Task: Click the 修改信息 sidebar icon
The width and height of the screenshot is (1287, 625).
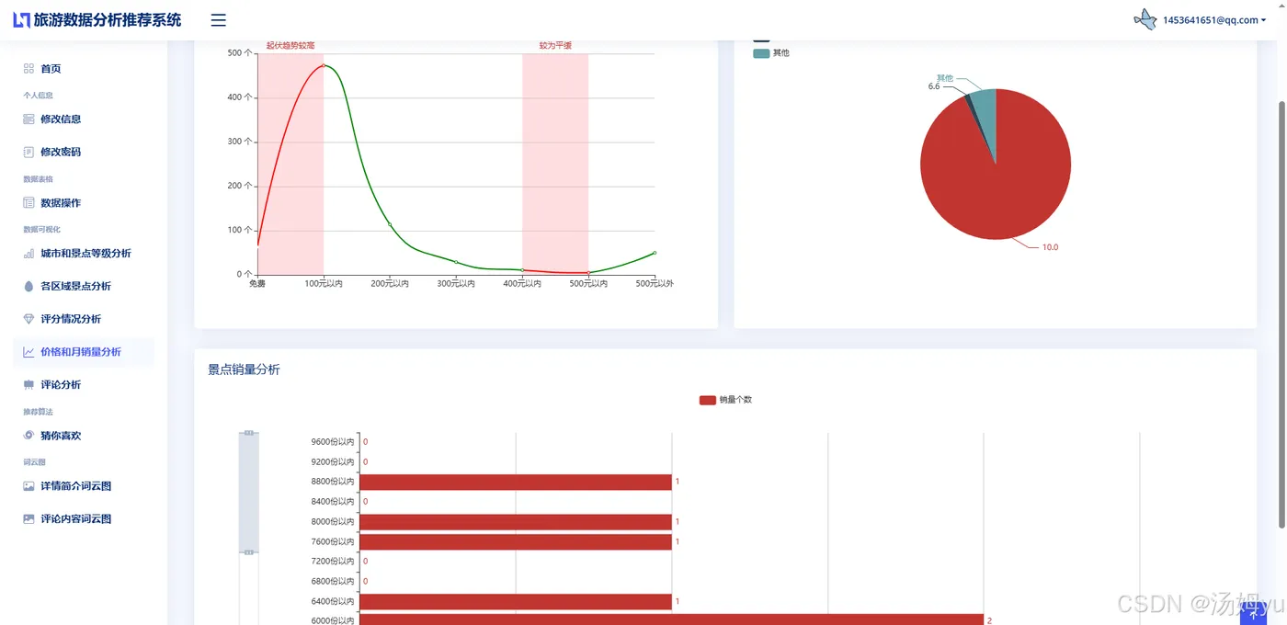Action: click(x=28, y=119)
